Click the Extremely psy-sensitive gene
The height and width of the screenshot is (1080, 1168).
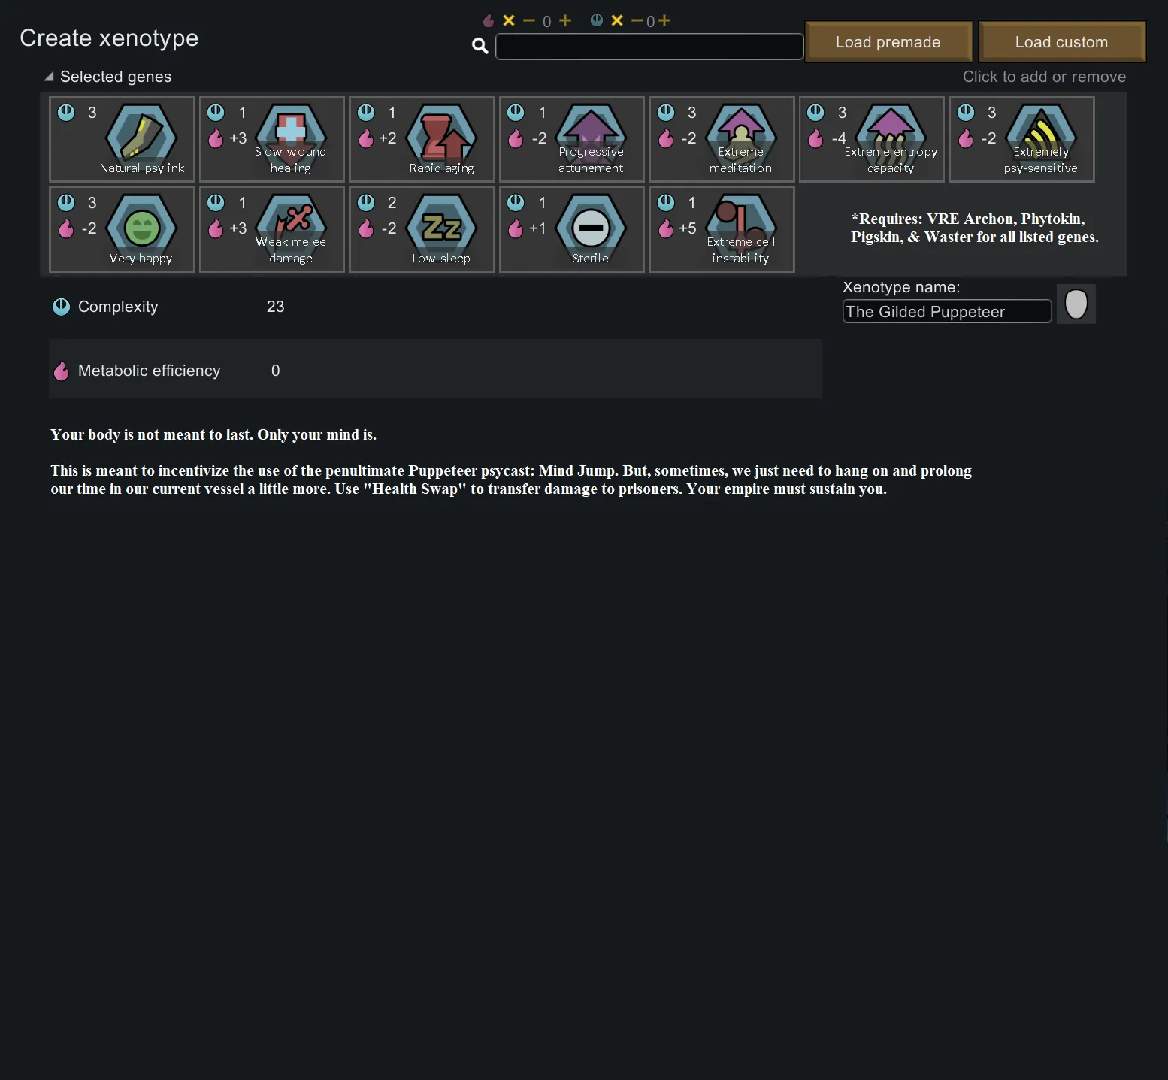coord(1021,139)
